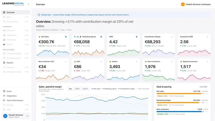Open Reports from the sidebar

(16, 63)
